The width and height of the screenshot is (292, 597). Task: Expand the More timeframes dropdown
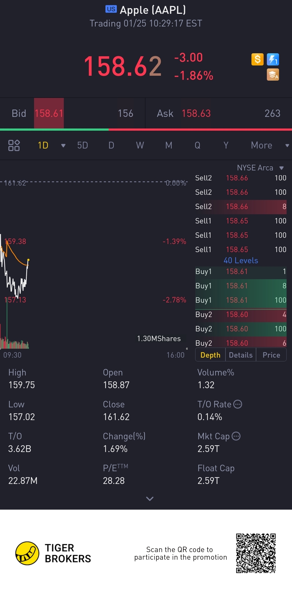click(x=287, y=146)
